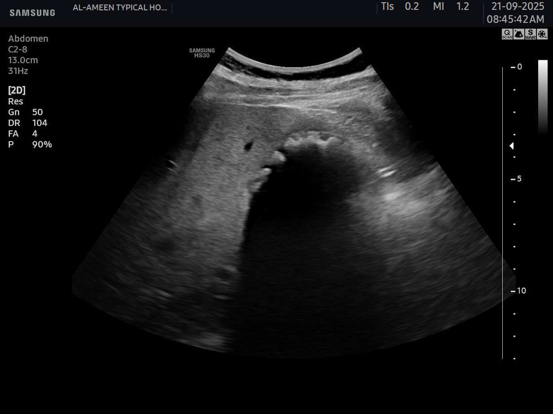Click the 'TIs 0.2' thermal index readout
Image resolution: width=553 pixels, height=414 pixels.
click(x=400, y=6)
